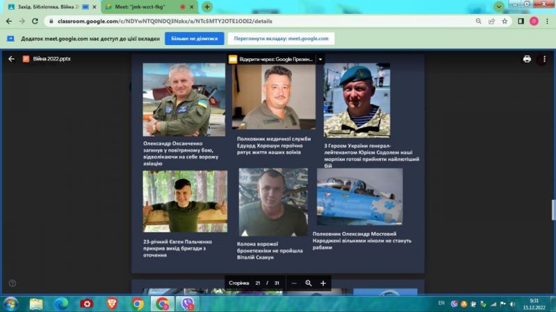Image resolution: width=556 pixels, height=312 pixels.
Task: Adjust volume from system tray speaker
Action: (x=512, y=304)
